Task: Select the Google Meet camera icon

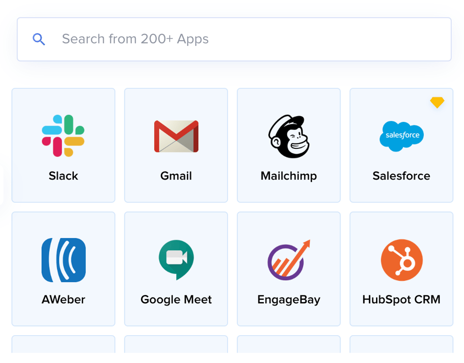Action: coord(176,259)
